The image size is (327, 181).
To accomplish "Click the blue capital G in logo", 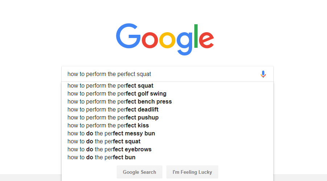I will coord(128,36).
